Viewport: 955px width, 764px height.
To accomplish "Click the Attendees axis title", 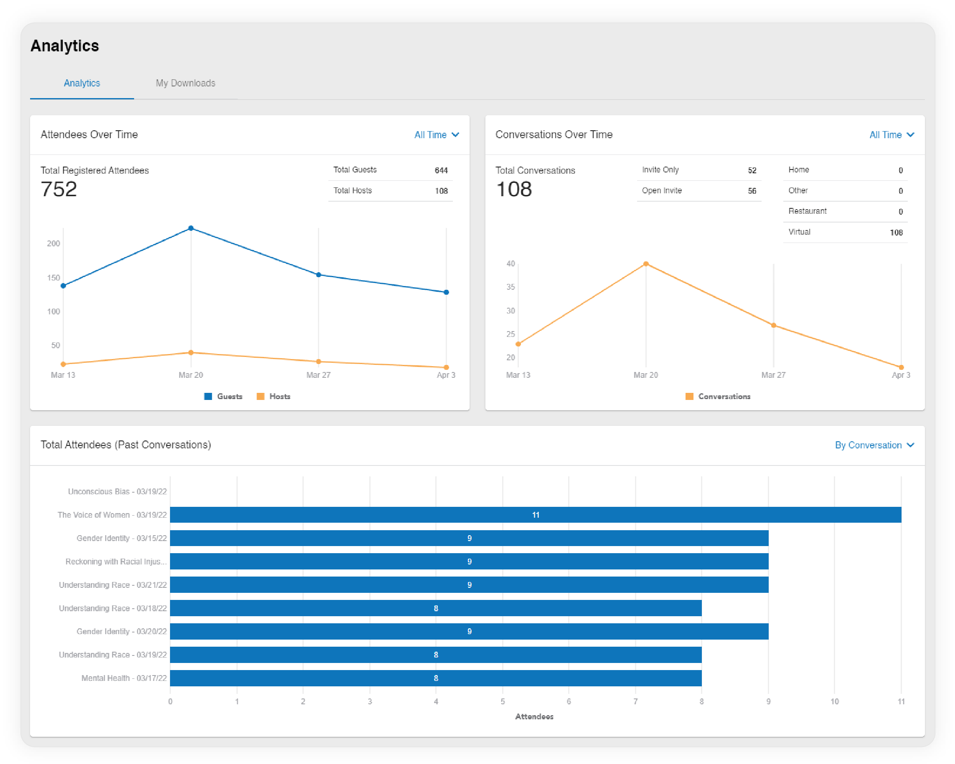I will pos(534,716).
